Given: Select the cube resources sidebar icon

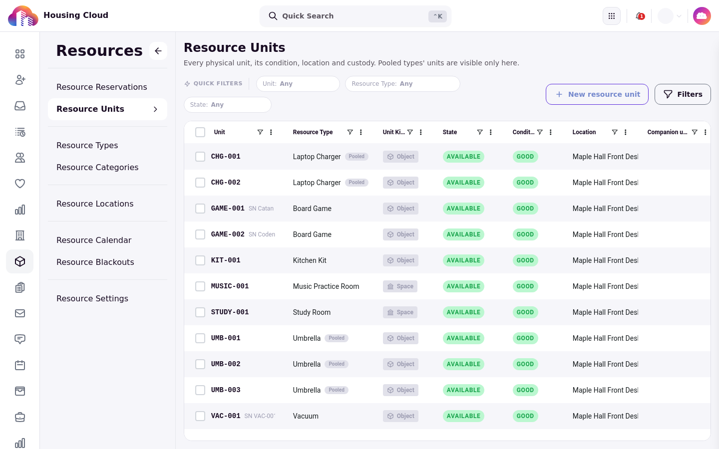Looking at the screenshot, I should point(20,261).
